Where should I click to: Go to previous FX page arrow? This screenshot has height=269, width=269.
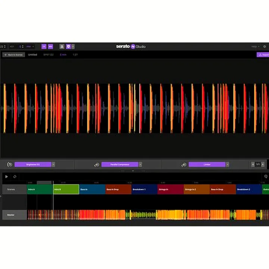pos(253,164)
